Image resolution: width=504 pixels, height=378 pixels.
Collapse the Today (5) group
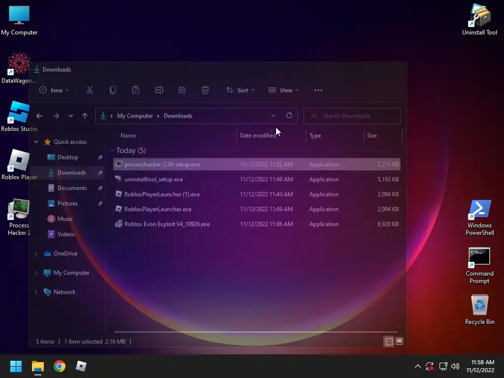click(x=112, y=151)
